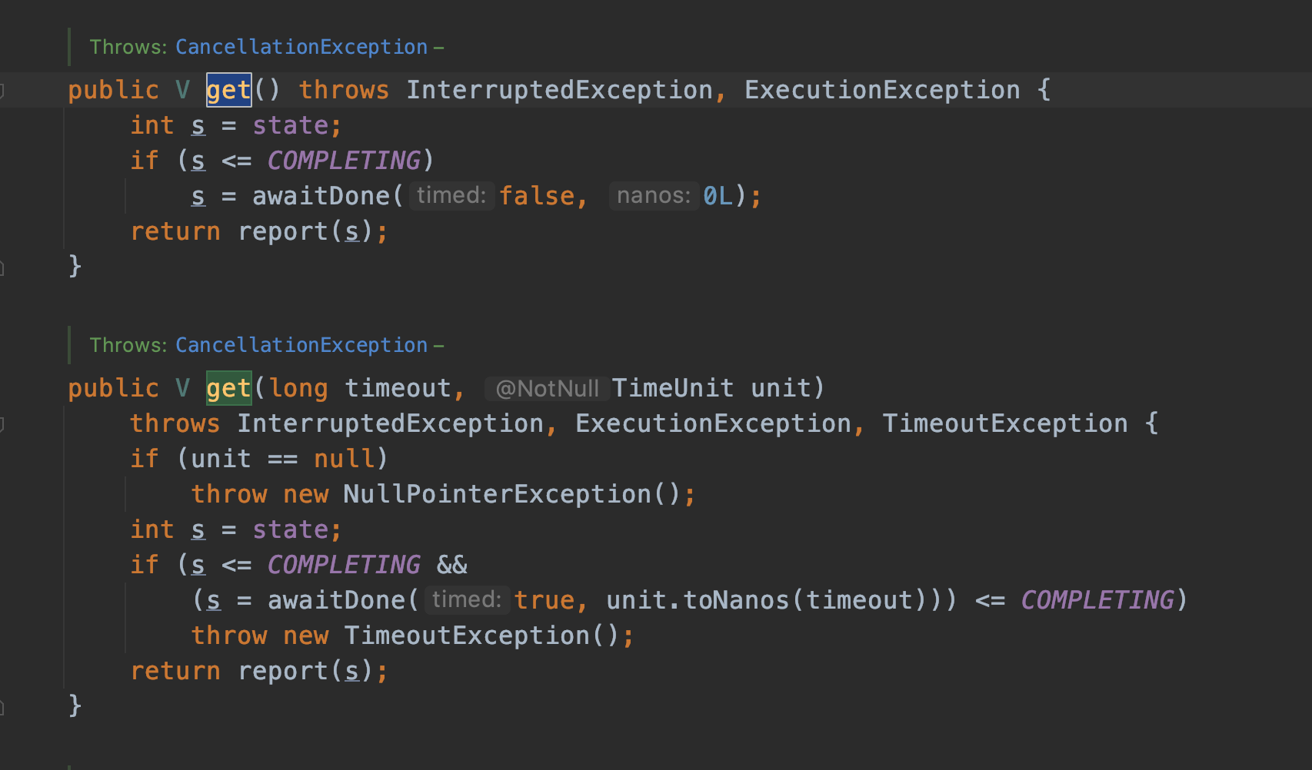Viewport: 1312px width, 770px height.
Task: Click TimeoutException in the throws clause
Action: click(1004, 423)
